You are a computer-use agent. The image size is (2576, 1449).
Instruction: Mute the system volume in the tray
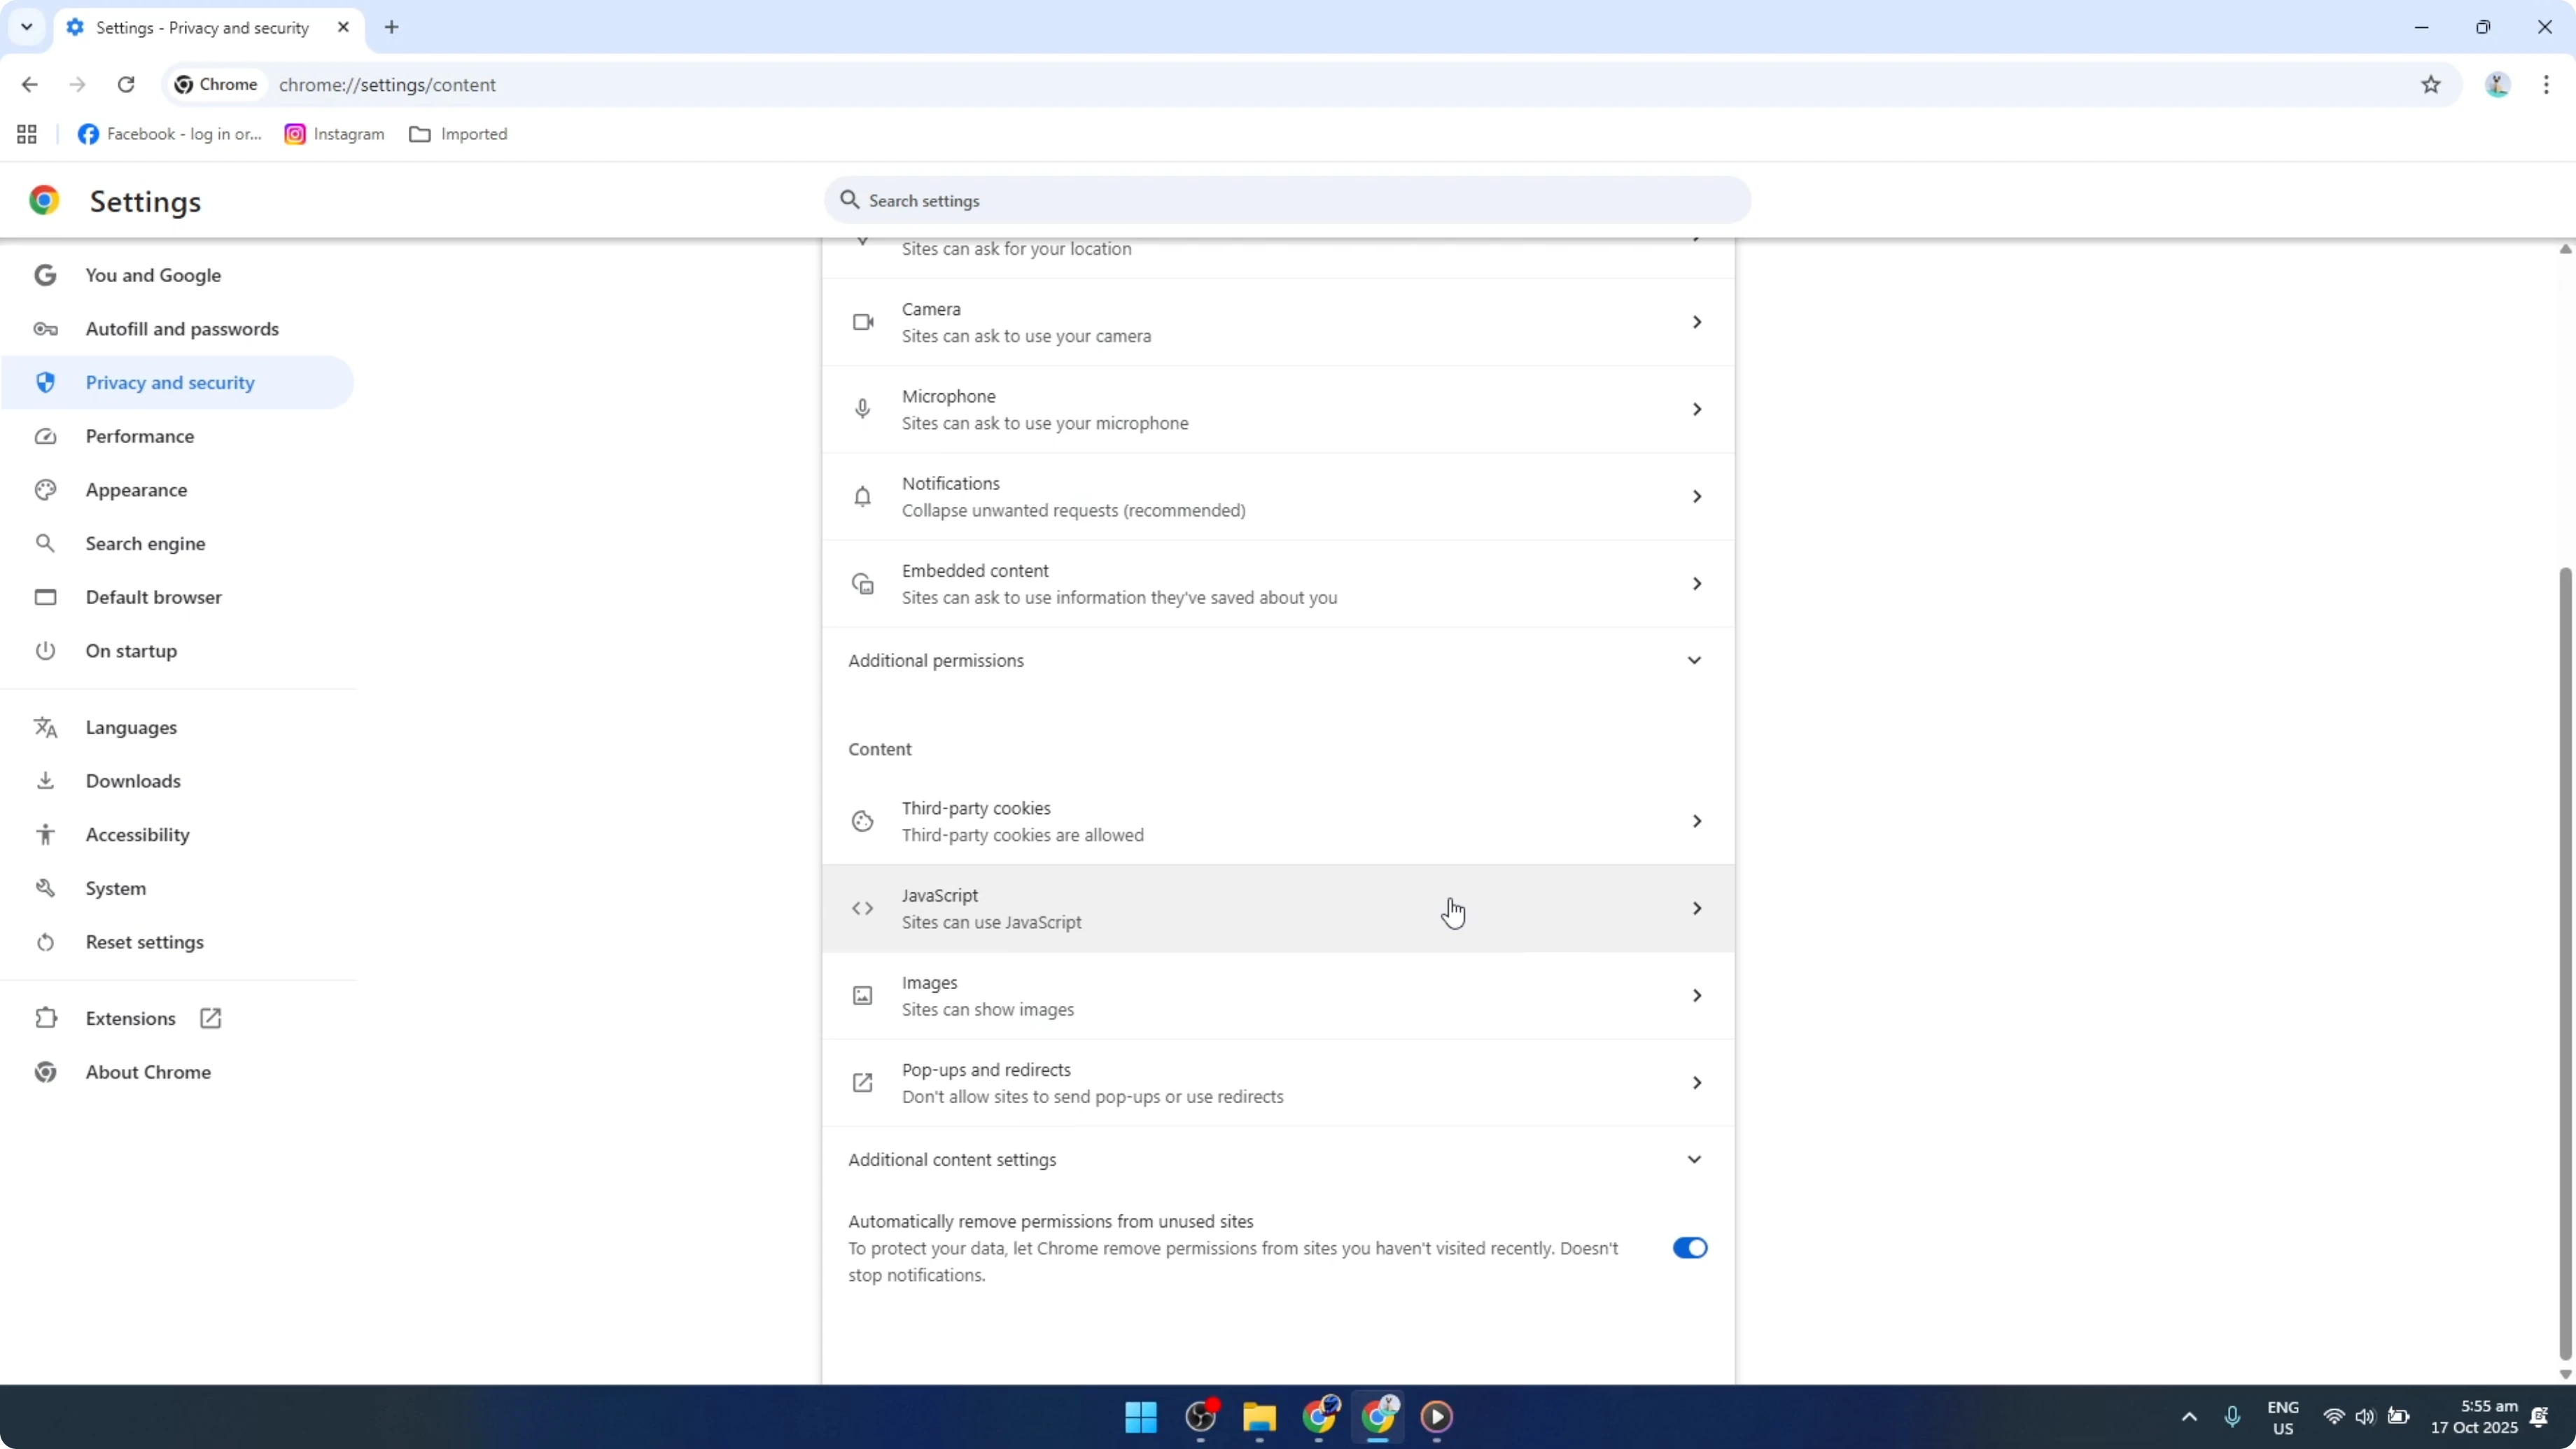coord(2365,1417)
